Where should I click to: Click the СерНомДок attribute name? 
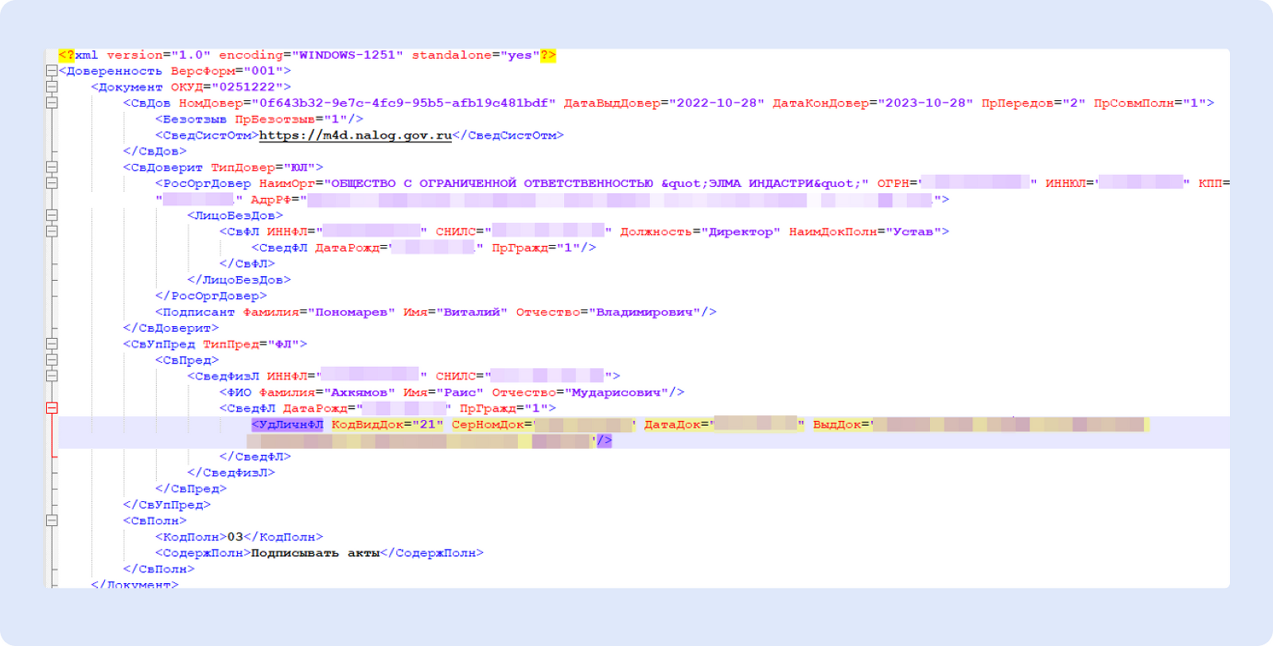click(x=488, y=424)
